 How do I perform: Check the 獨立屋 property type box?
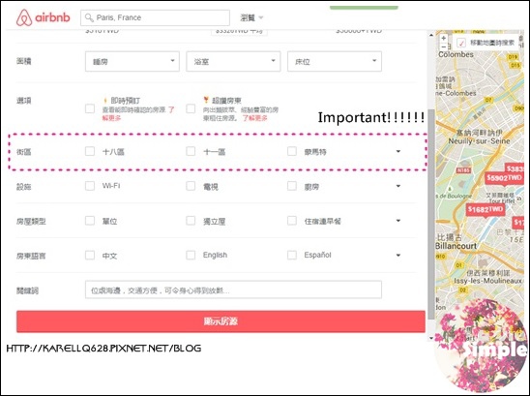[191, 221]
